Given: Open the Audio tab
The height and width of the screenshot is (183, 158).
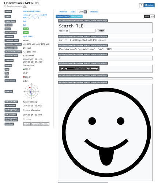Looking at the screenshot, I should point(73,12).
